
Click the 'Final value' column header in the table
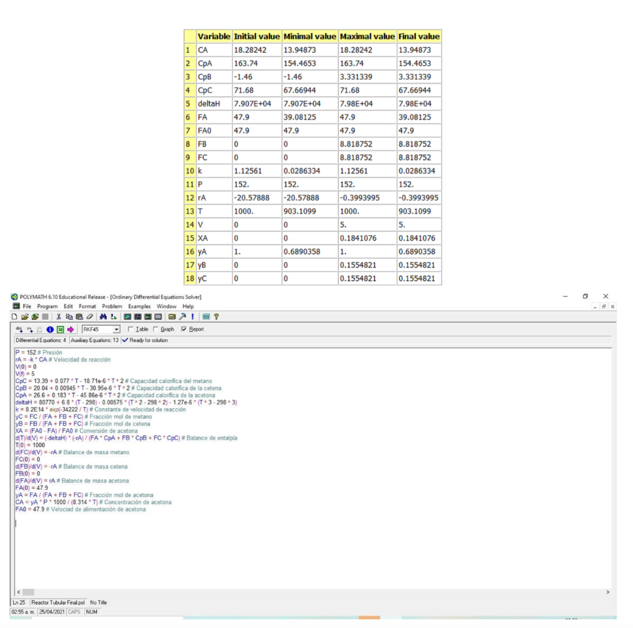(419, 37)
